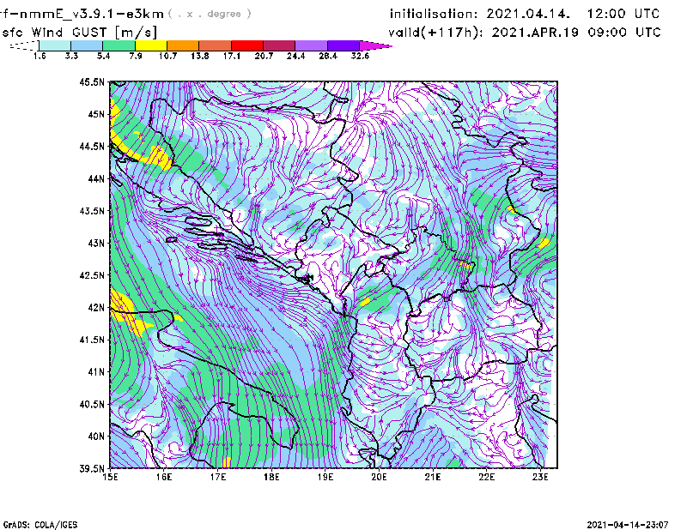Click the 21E longitude label

coord(433,477)
